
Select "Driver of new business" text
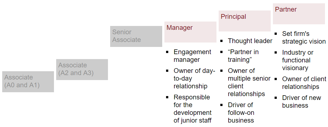[301, 102]
